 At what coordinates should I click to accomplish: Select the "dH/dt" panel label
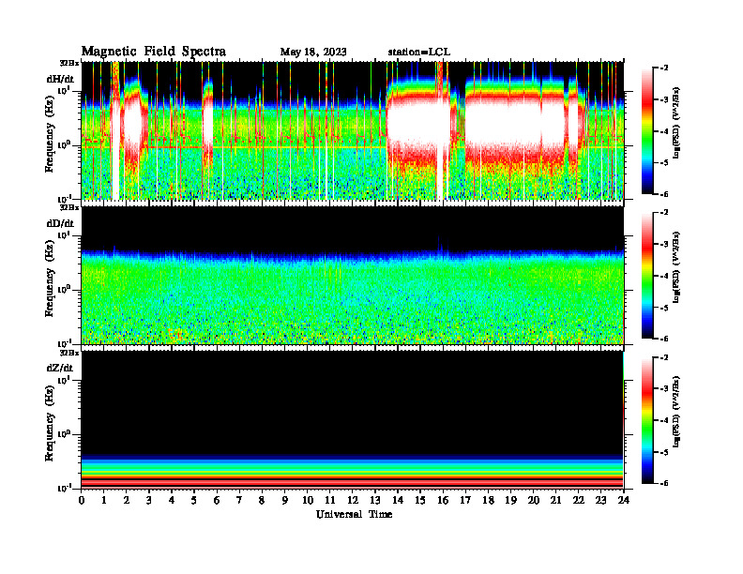[60, 79]
